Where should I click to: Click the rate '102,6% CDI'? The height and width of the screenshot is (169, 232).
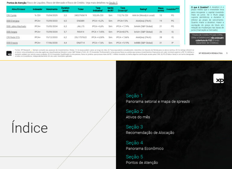click(98, 15)
